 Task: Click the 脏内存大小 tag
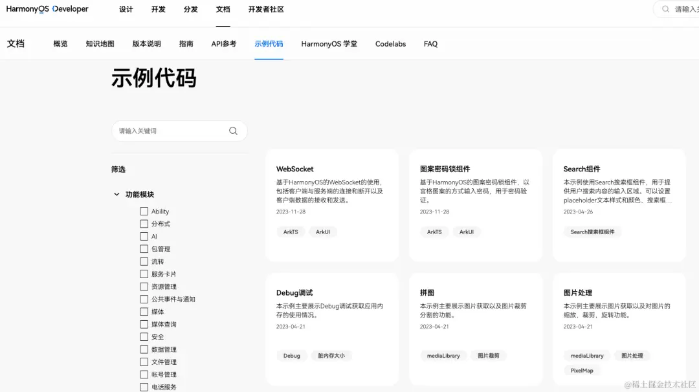[x=331, y=356]
